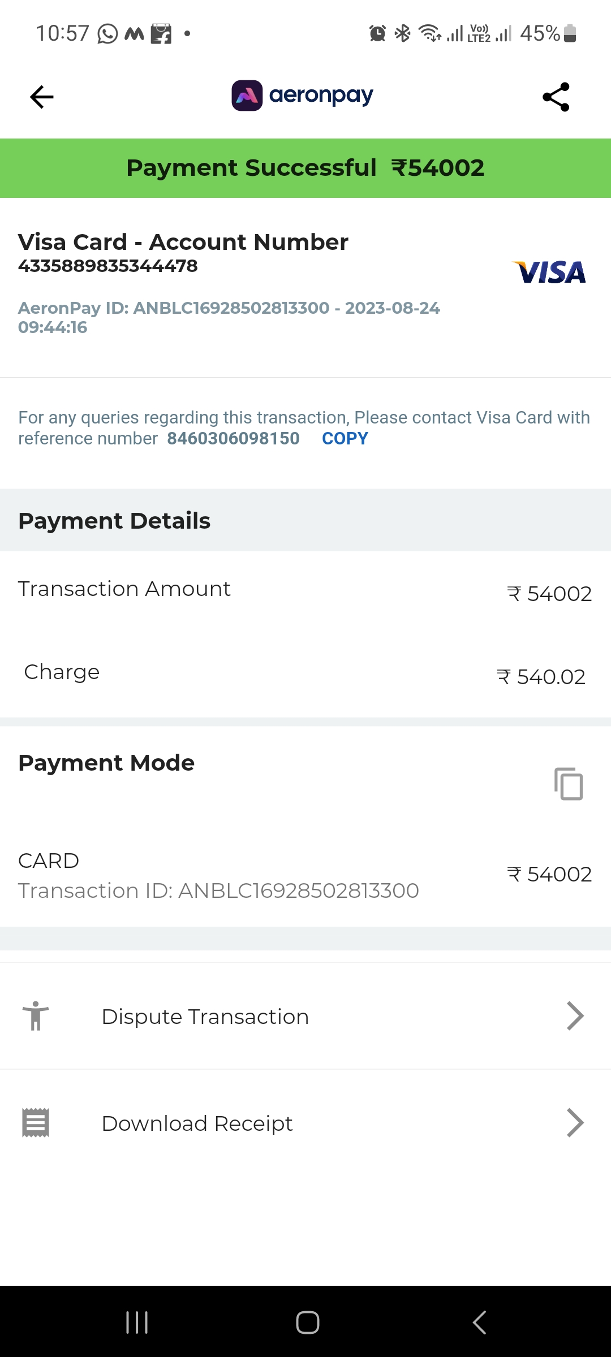
Task: Open Download Receipt option
Action: (197, 1123)
